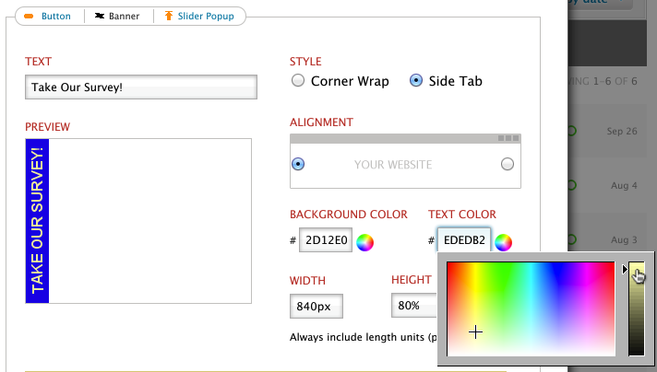Viewport: 657px width, 372px height.
Task: Choose left-side alignment radio button
Action: pyautogui.click(x=298, y=164)
